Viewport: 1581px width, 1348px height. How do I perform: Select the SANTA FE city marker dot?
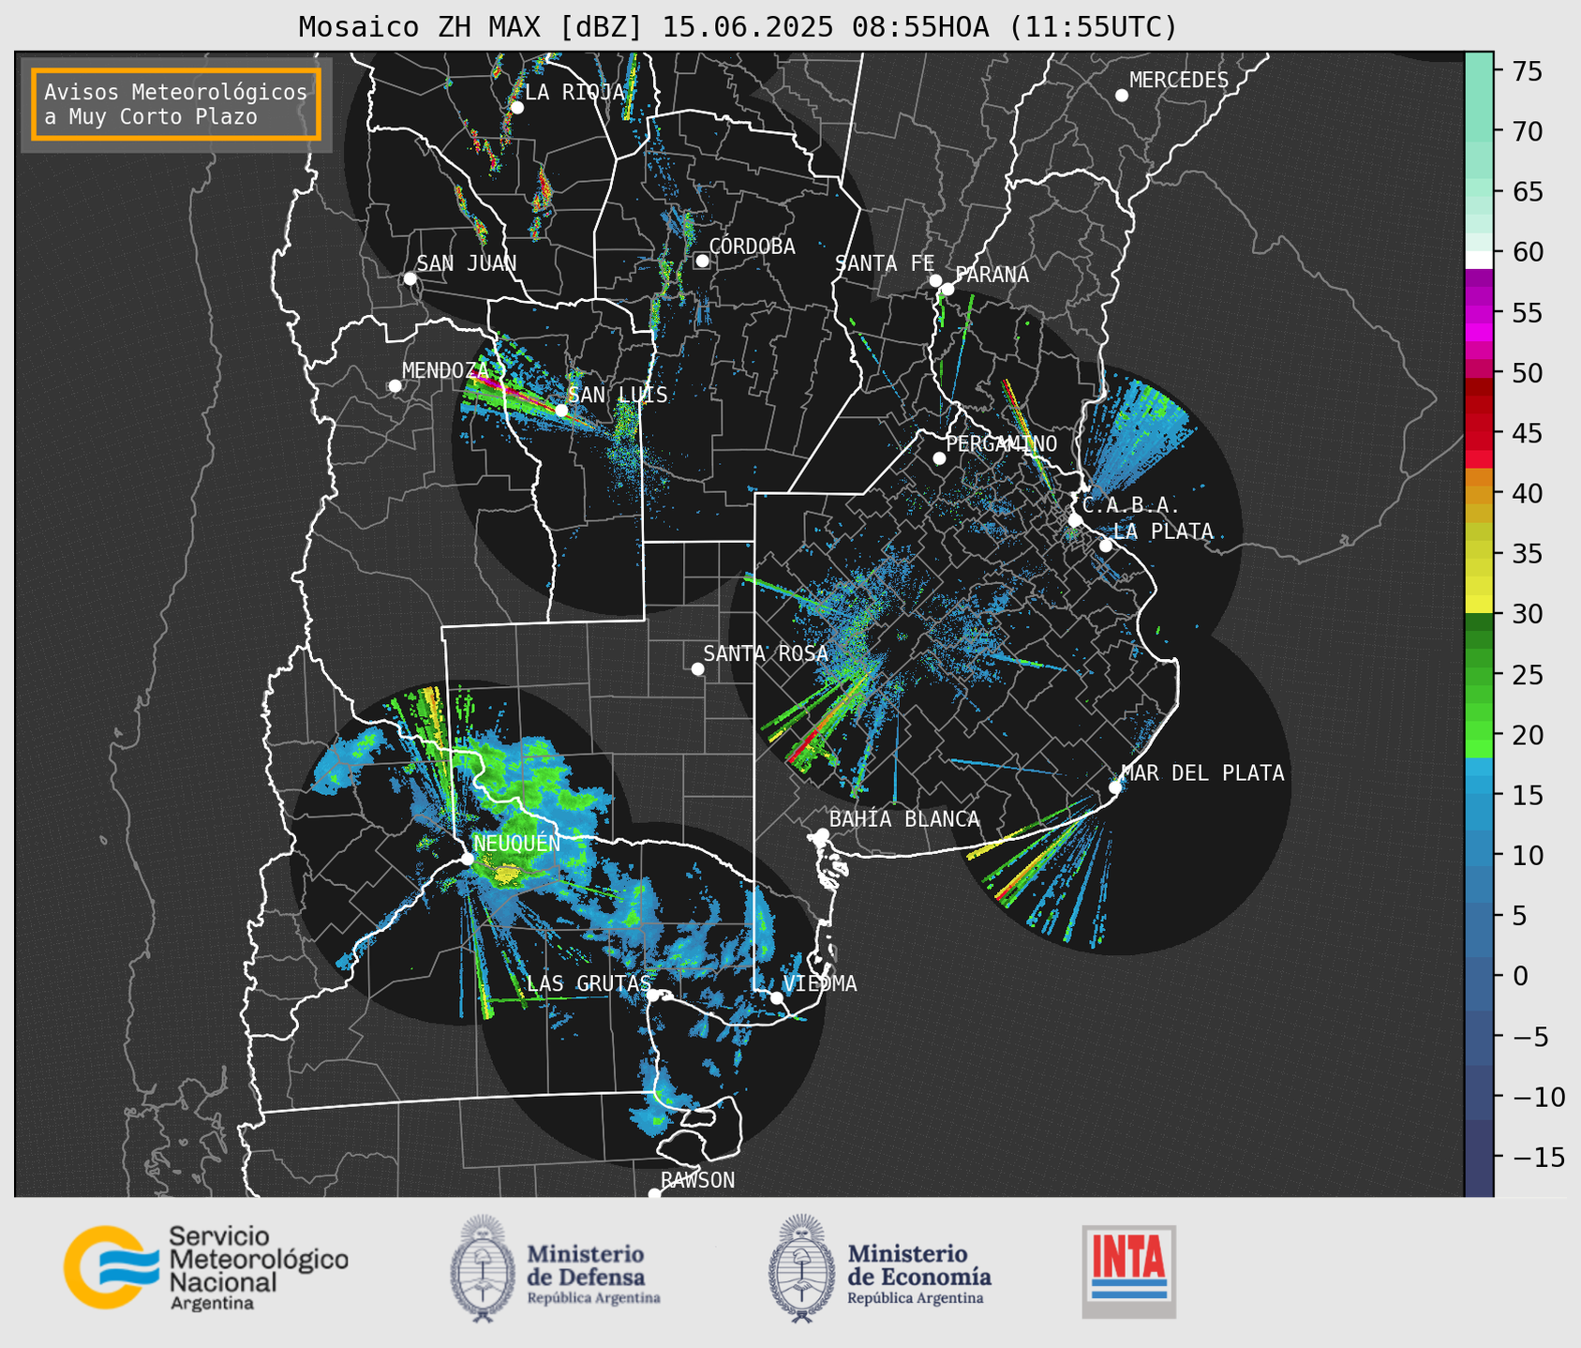tap(935, 280)
